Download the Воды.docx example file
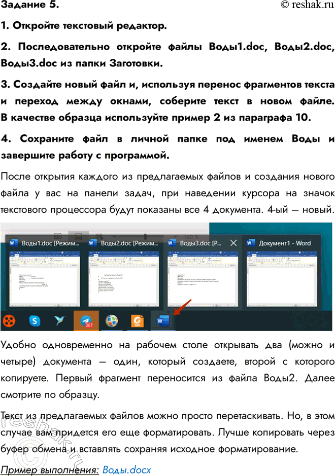335x476 pixels. click(127, 469)
